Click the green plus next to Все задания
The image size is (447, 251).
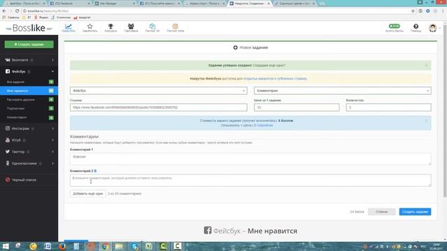pyautogui.click(x=51, y=82)
